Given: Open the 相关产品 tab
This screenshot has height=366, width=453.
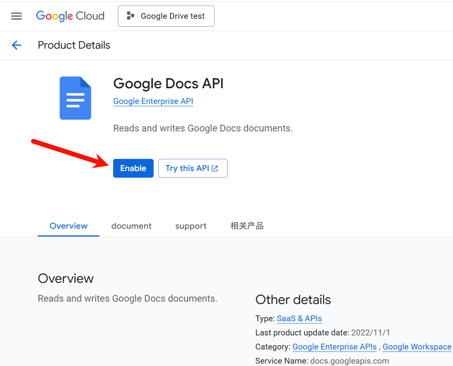Looking at the screenshot, I should click(x=247, y=226).
